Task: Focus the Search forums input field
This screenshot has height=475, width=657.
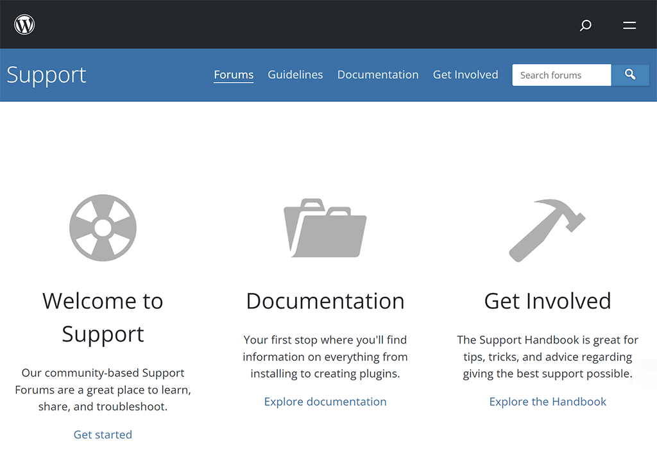Action: [x=561, y=75]
